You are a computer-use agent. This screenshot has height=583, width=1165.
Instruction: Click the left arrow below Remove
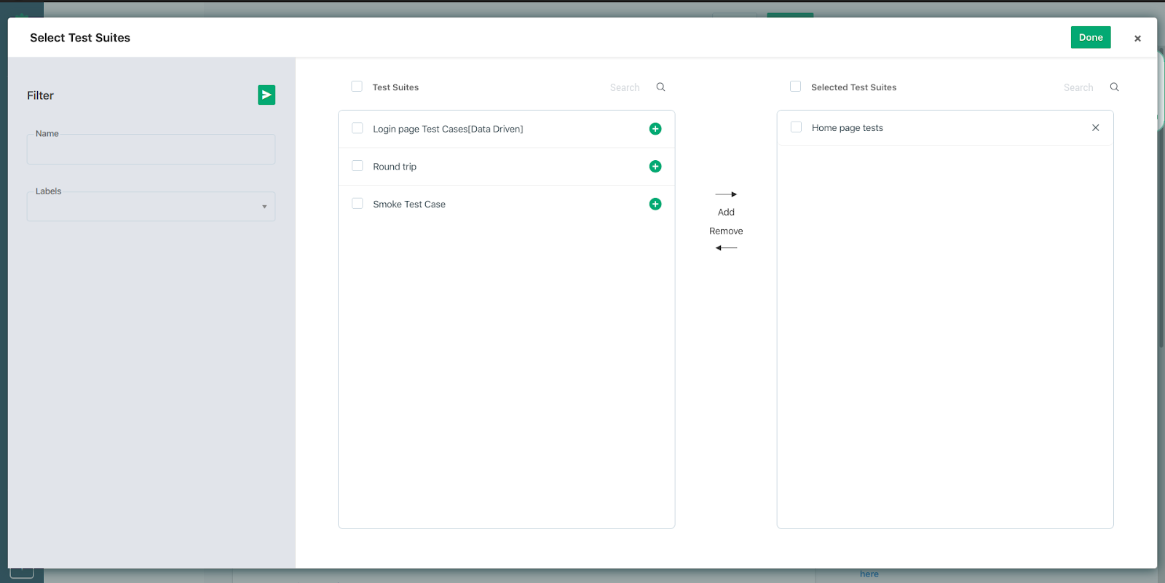tap(726, 248)
